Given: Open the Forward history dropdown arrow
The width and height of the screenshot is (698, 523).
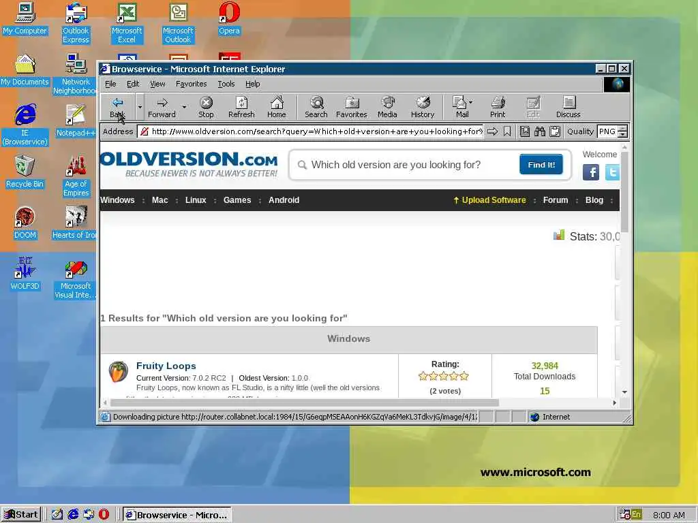Looking at the screenshot, I should pyautogui.click(x=184, y=107).
